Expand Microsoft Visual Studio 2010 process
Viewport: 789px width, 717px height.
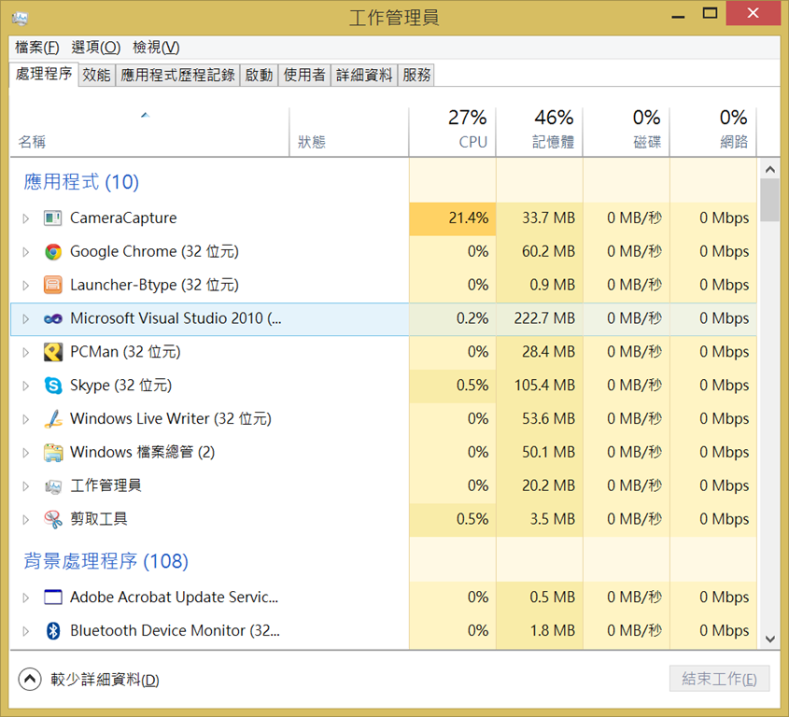click(x=25, y=318)
